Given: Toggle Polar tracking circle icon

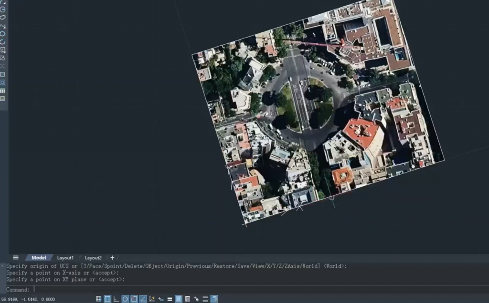Looking at the screenshot, I should (125, 299).
